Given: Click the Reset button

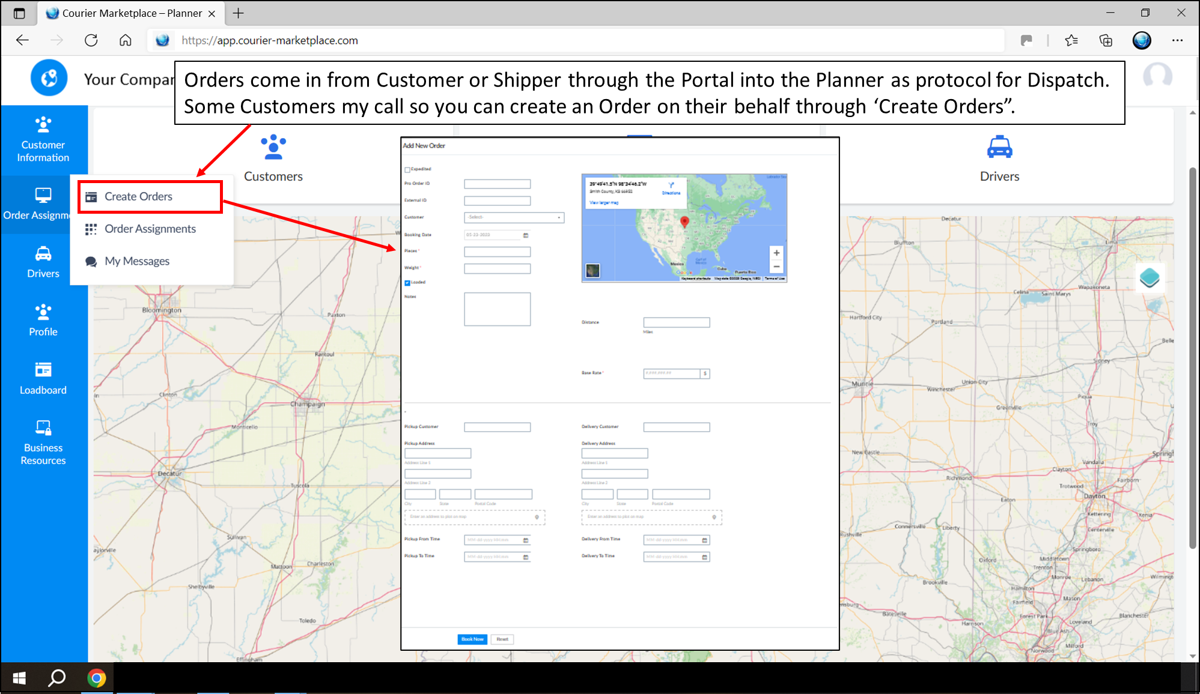Looking at the screenshot, I should (502, 639).
